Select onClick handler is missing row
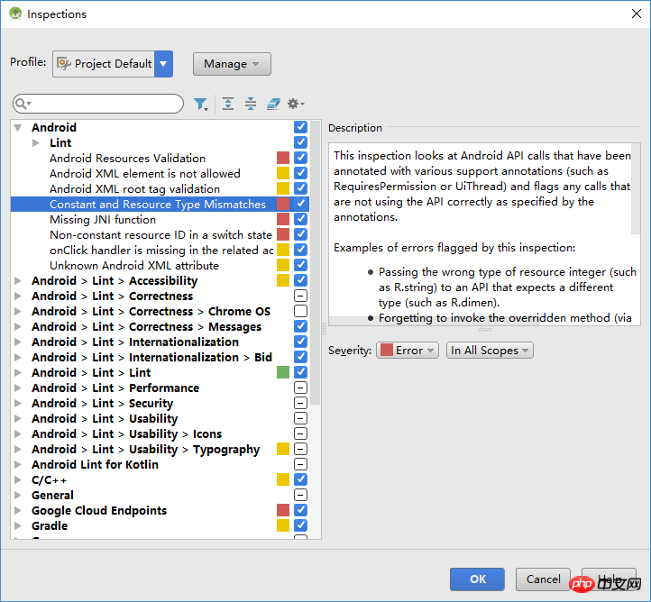The height and width of the screenshot is (602, 651). [x=161, y=251]
